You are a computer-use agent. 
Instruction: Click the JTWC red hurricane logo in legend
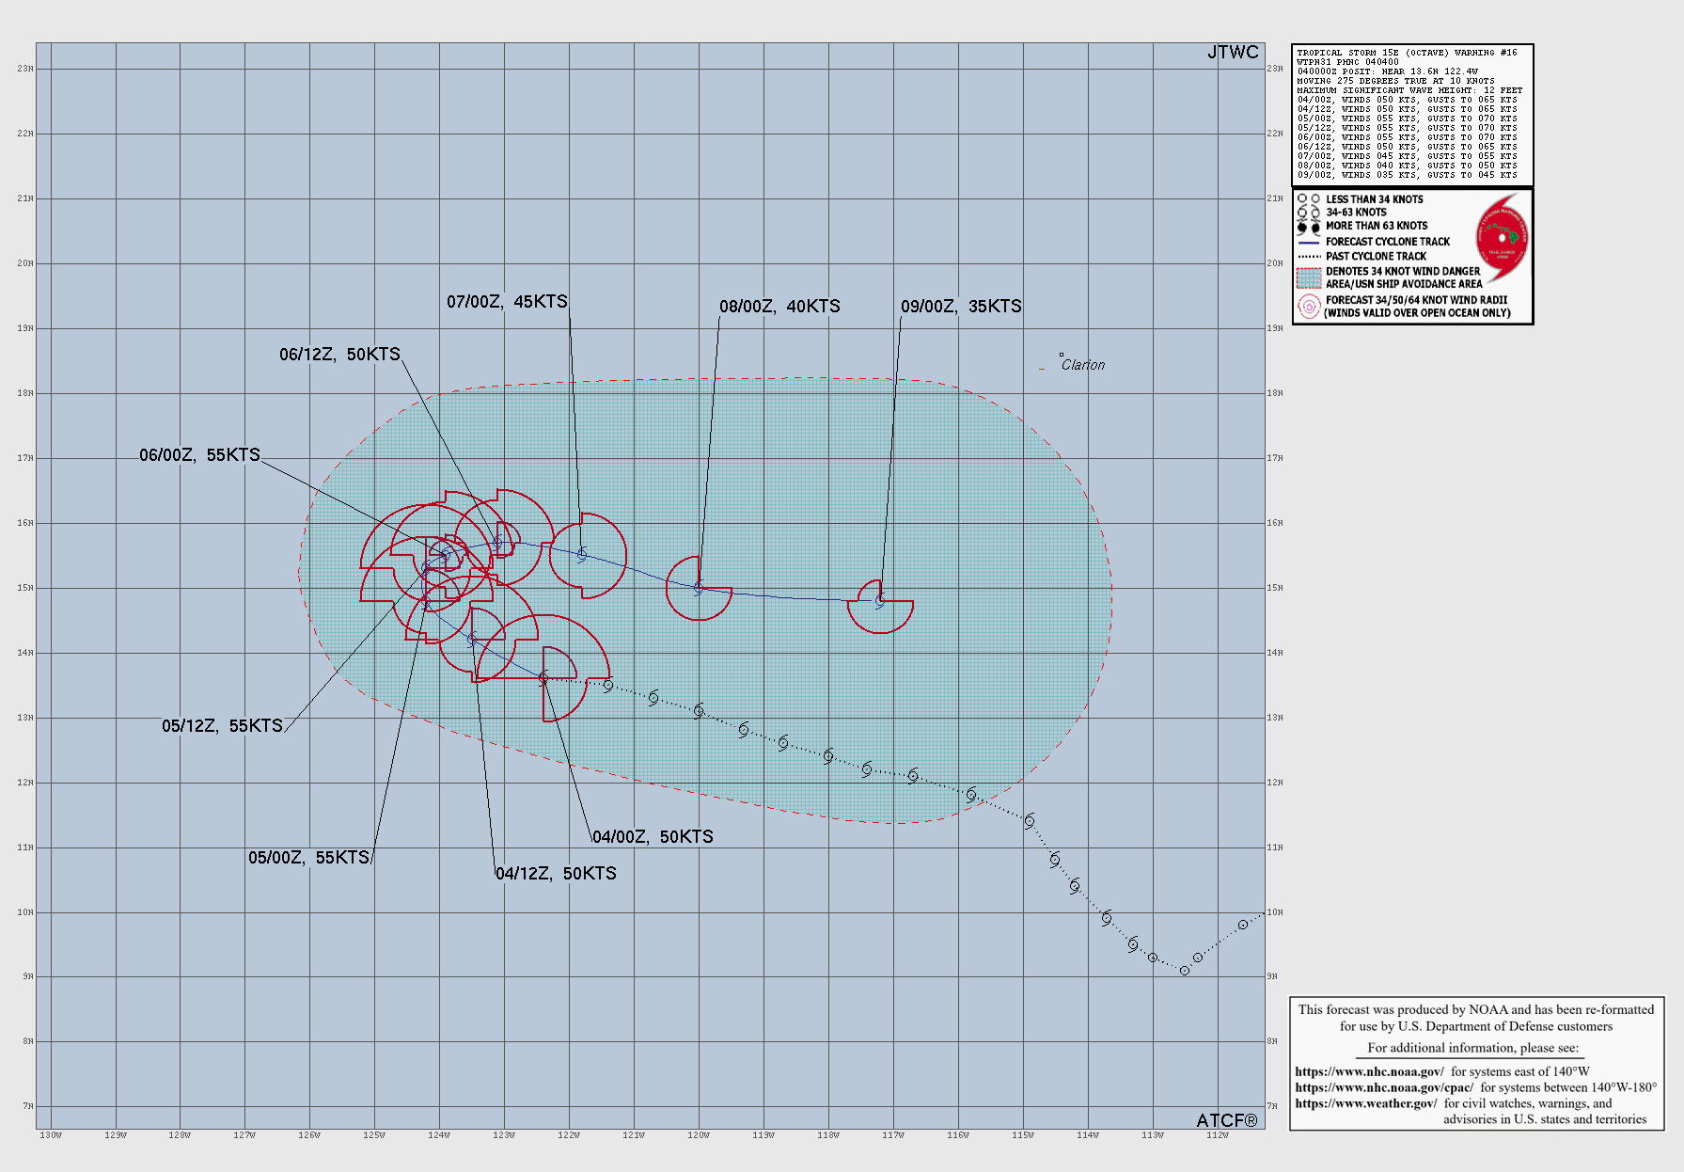[1502, 237]
